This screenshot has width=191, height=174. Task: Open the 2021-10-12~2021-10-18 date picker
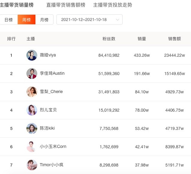pyautogui.click(x=84, y=20)
